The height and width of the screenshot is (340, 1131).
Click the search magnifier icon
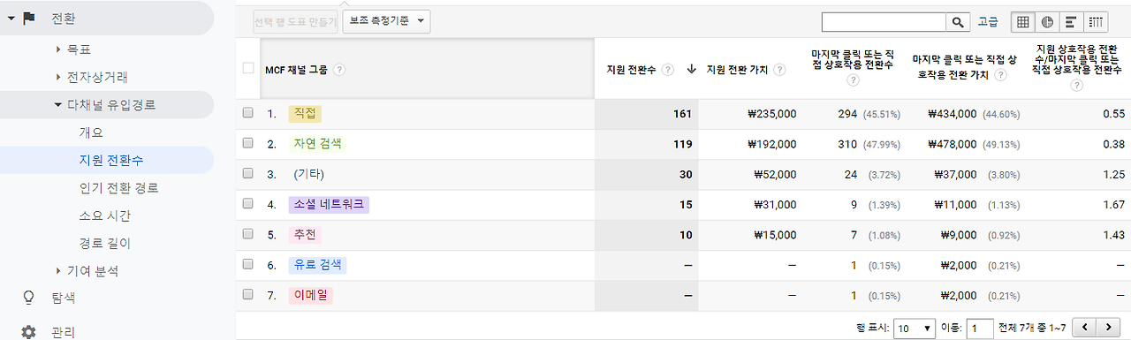click(x=958, y=21)
